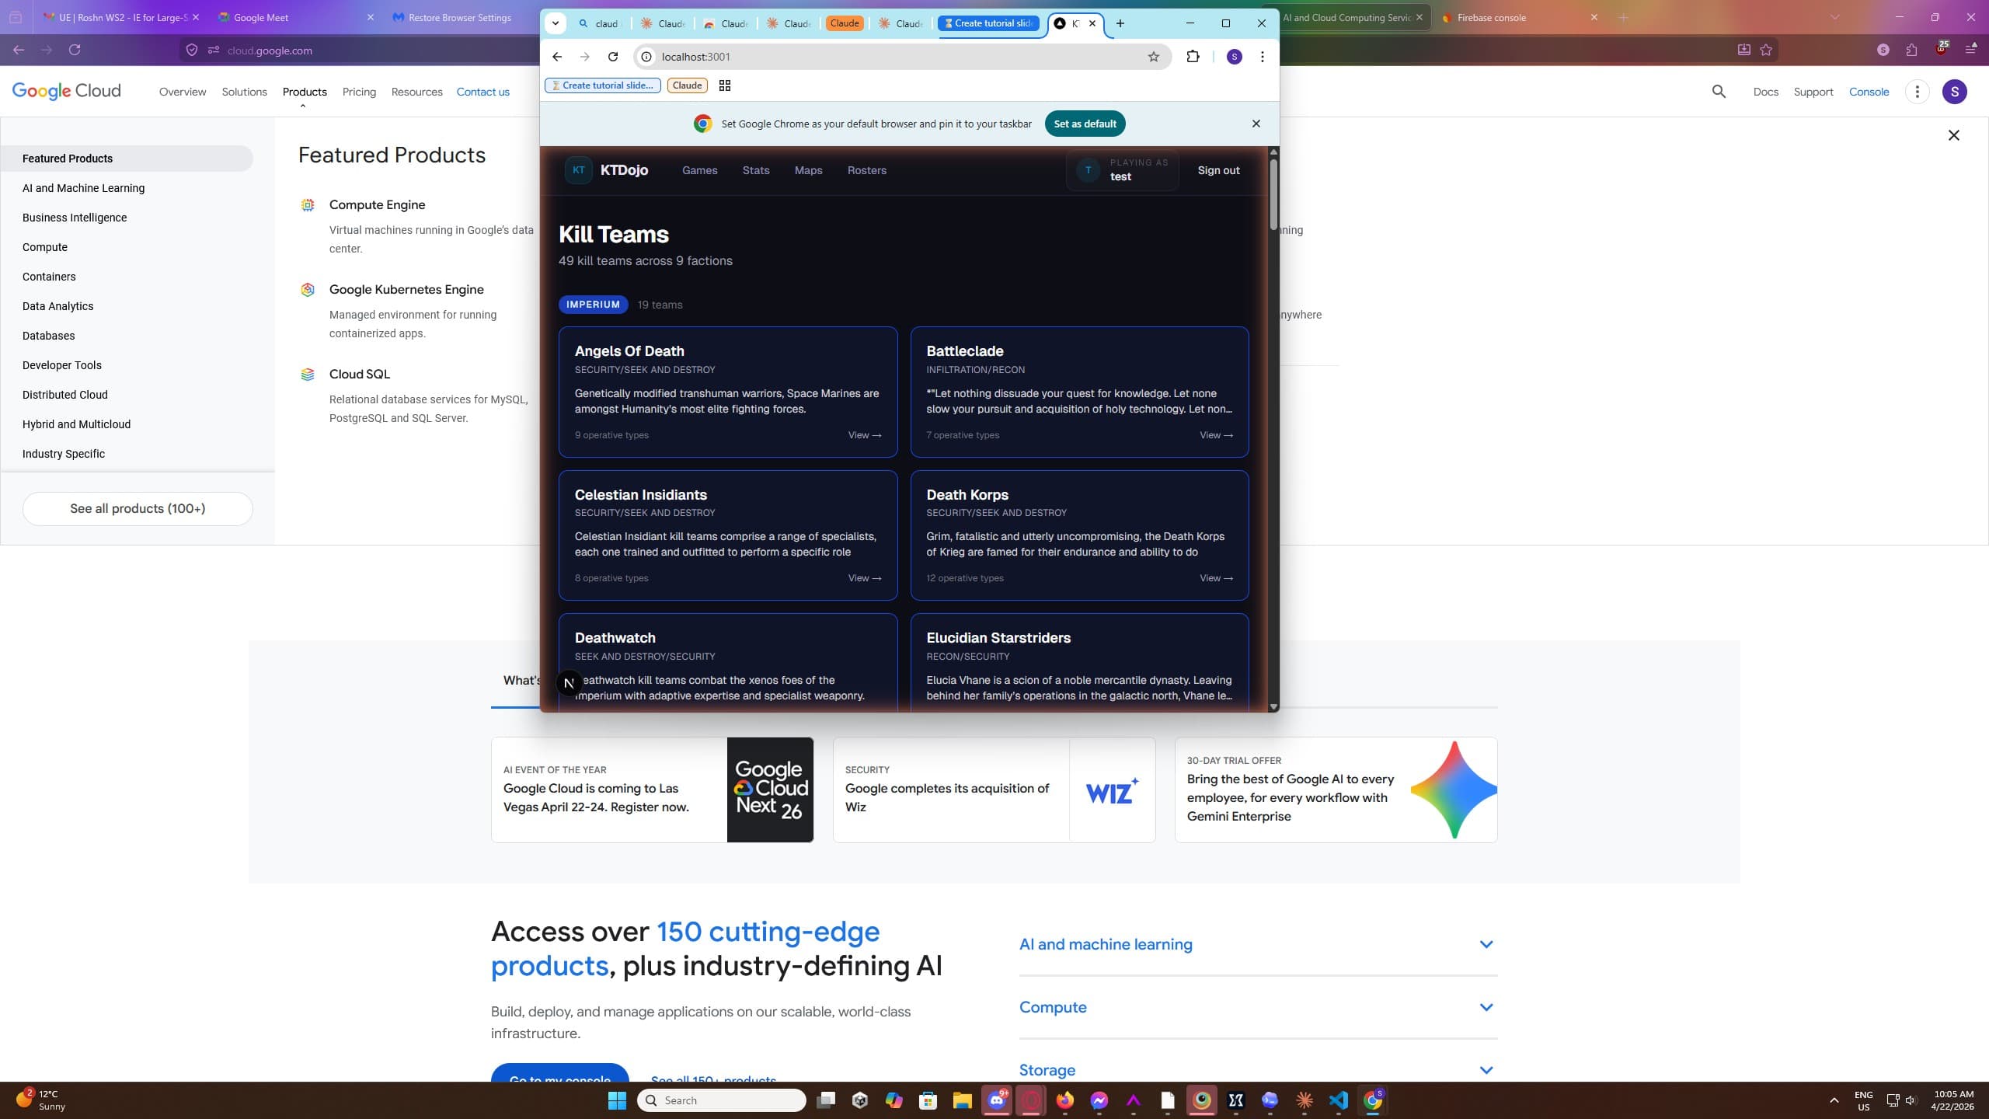Open the bookmarks bar apps grid icon
The height and width of the screenshot is (1119, 1989).
(x=724, y=85)
